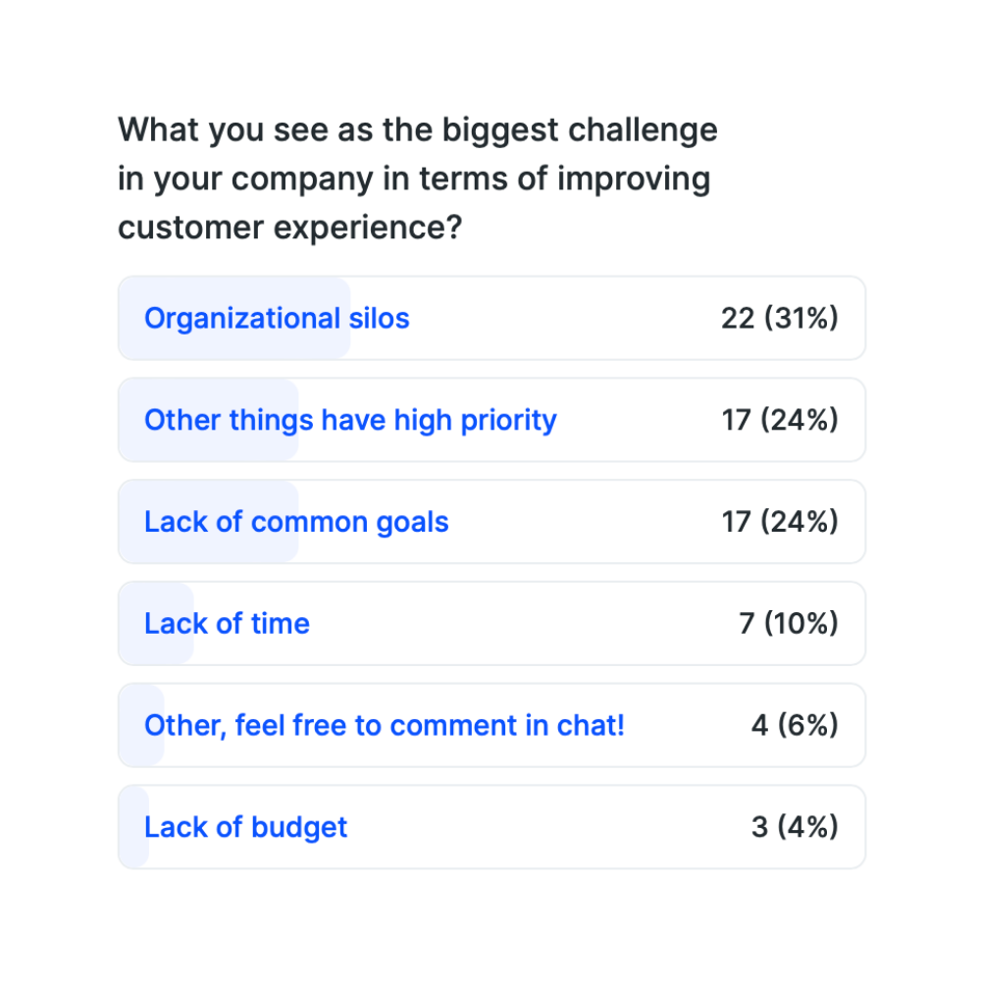This screenshot has height=981, width=981.
Task: Click the 3 (4%) vote count
Action: tap(796, 827)
